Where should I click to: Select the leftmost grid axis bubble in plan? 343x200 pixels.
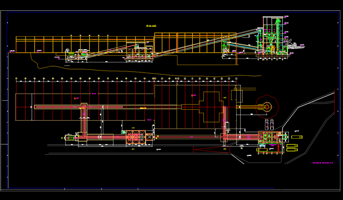click(x=16, y=79)
